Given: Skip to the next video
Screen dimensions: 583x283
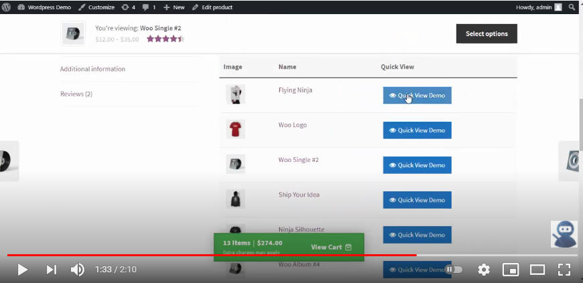Looking at the screenshot, I should point(52,270).
